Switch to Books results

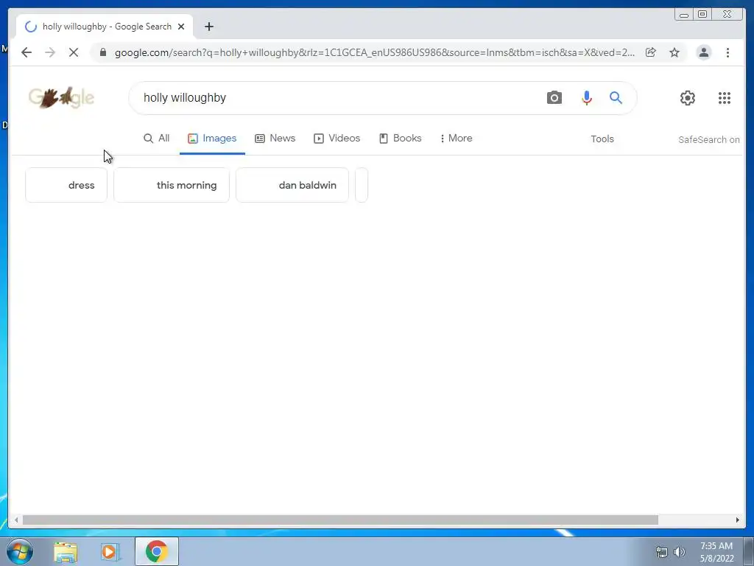(x=400, y=138)
